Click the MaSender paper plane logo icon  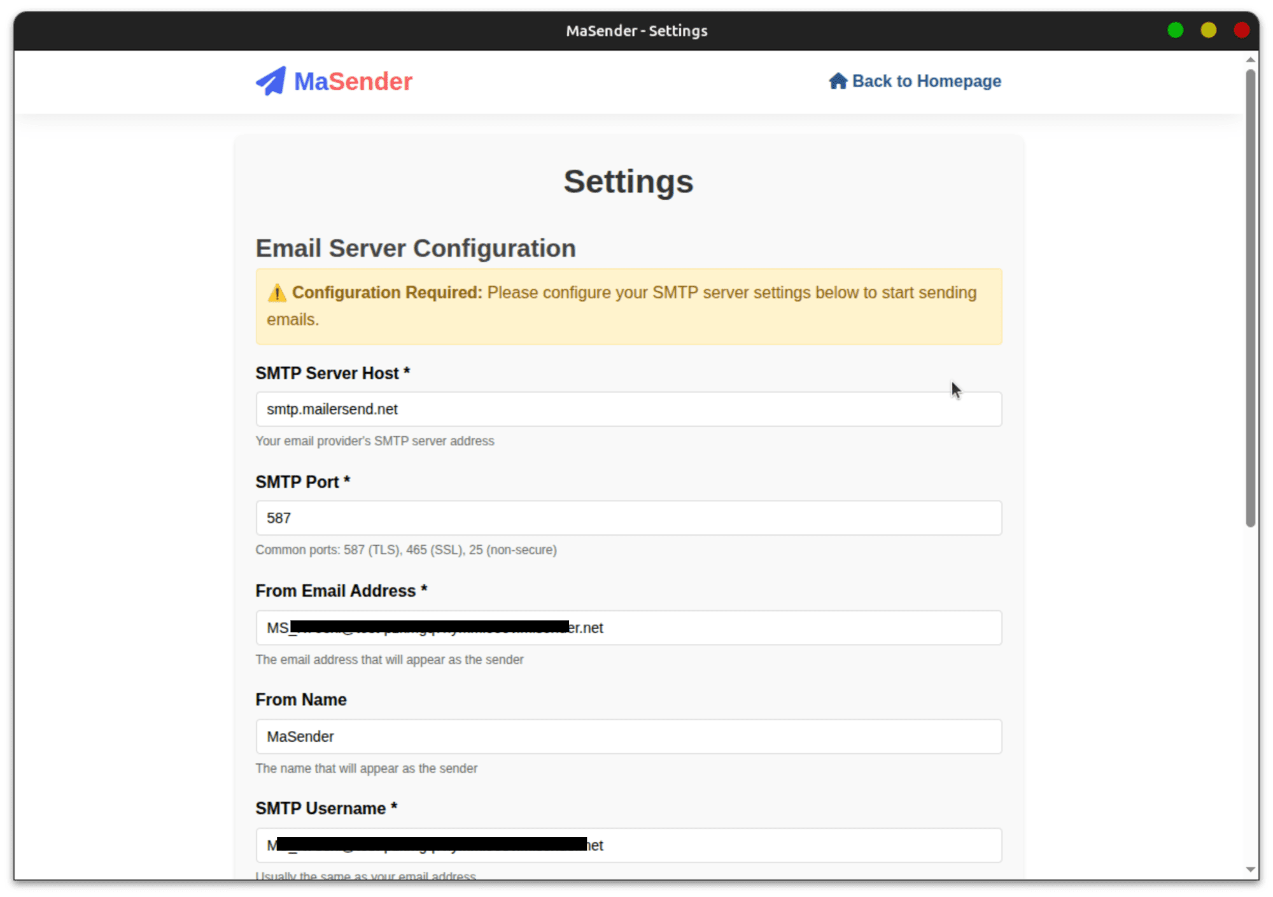pos(271,81)
